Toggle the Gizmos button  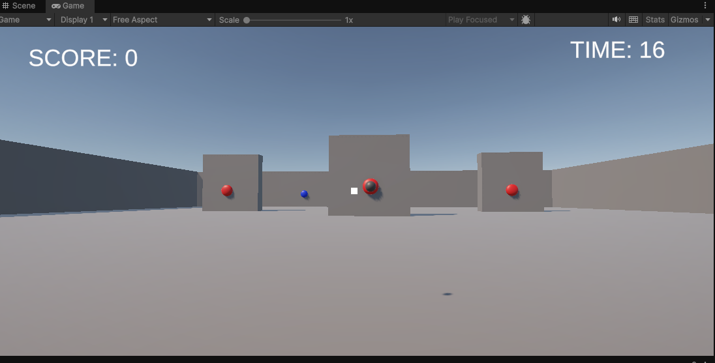pos(684,20)
